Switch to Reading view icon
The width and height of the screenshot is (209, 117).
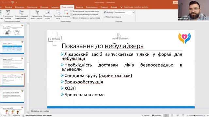178,116
